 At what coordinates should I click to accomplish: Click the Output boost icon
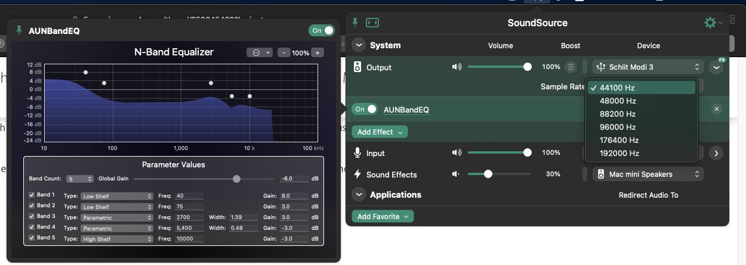point(571,67)
